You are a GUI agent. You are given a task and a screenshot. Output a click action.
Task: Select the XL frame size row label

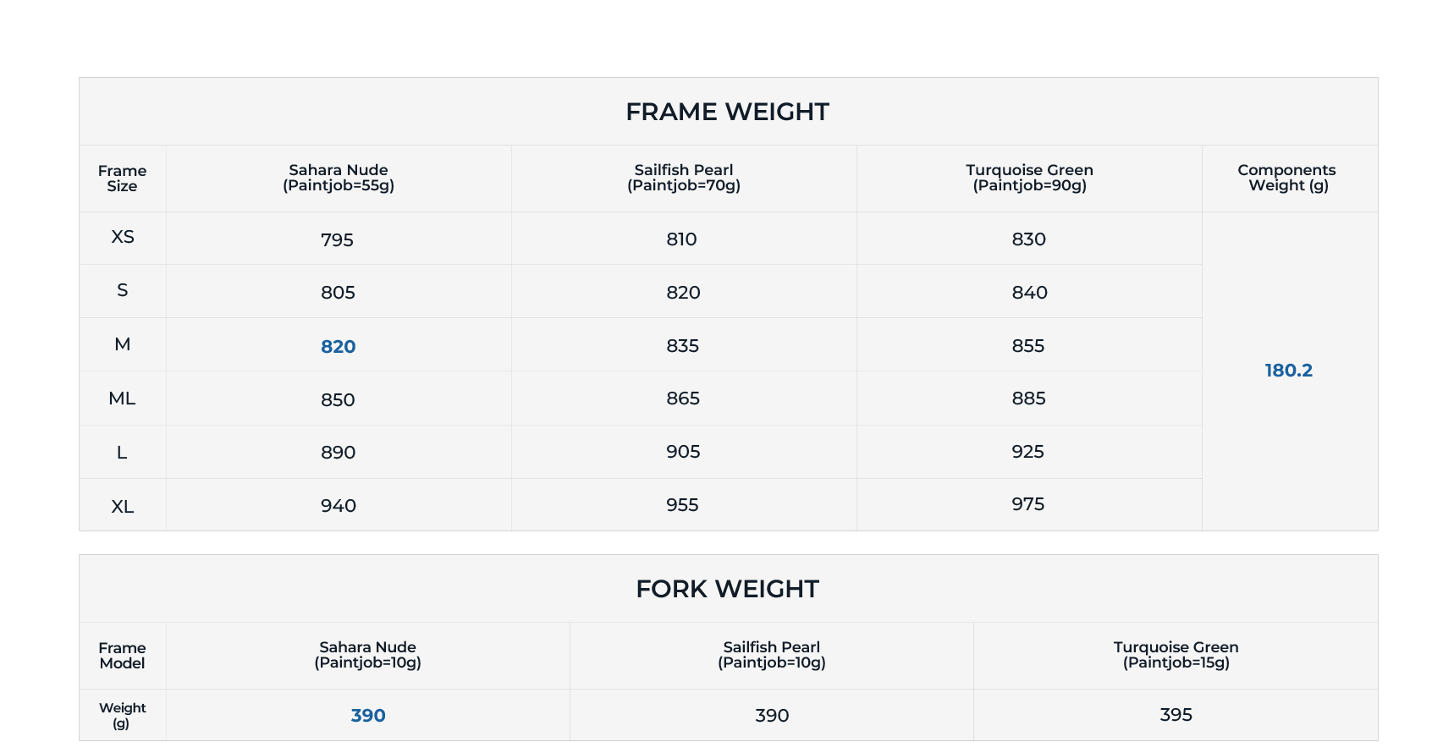click(123, 507)
